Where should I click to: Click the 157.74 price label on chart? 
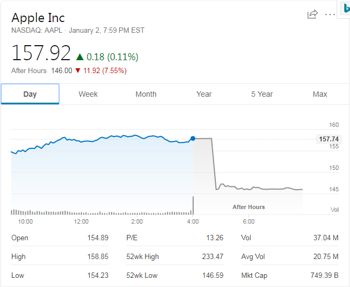point(329,139)
